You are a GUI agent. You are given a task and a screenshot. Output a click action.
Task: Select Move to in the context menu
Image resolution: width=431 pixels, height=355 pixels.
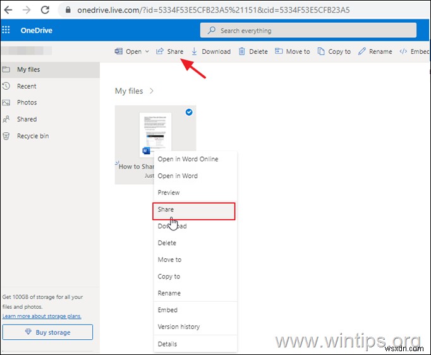(x=195, y=259)
